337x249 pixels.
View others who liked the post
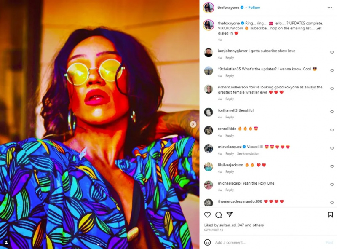pos(258,225)
